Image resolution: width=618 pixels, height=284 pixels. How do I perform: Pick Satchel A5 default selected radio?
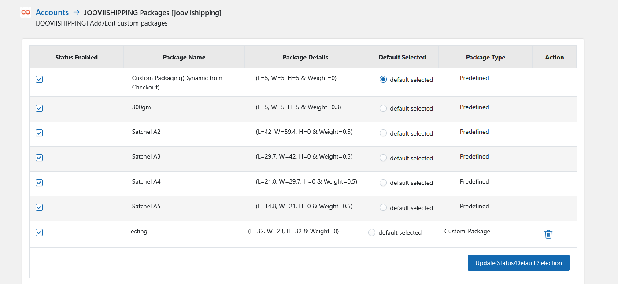click(x=383, y=207)
